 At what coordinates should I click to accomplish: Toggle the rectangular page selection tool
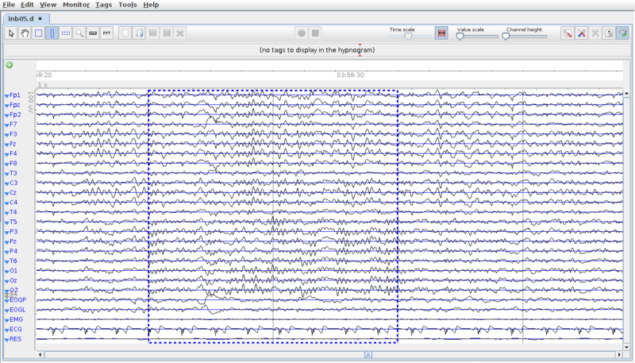[x=38, y=33]
